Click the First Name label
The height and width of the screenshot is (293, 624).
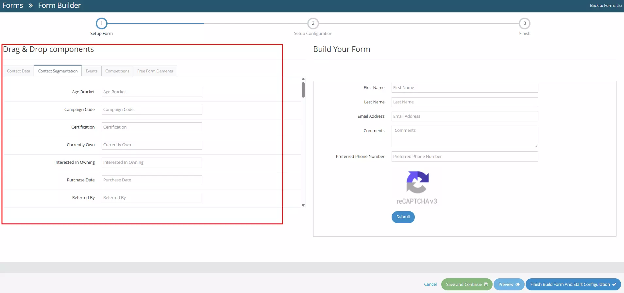click(x=374, y=88)
